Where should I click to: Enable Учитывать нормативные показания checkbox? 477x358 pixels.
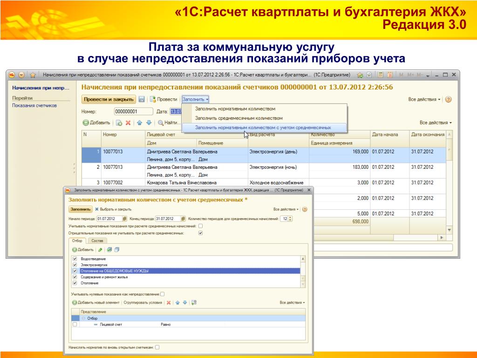pyautogui.click(x=200, y=226)
